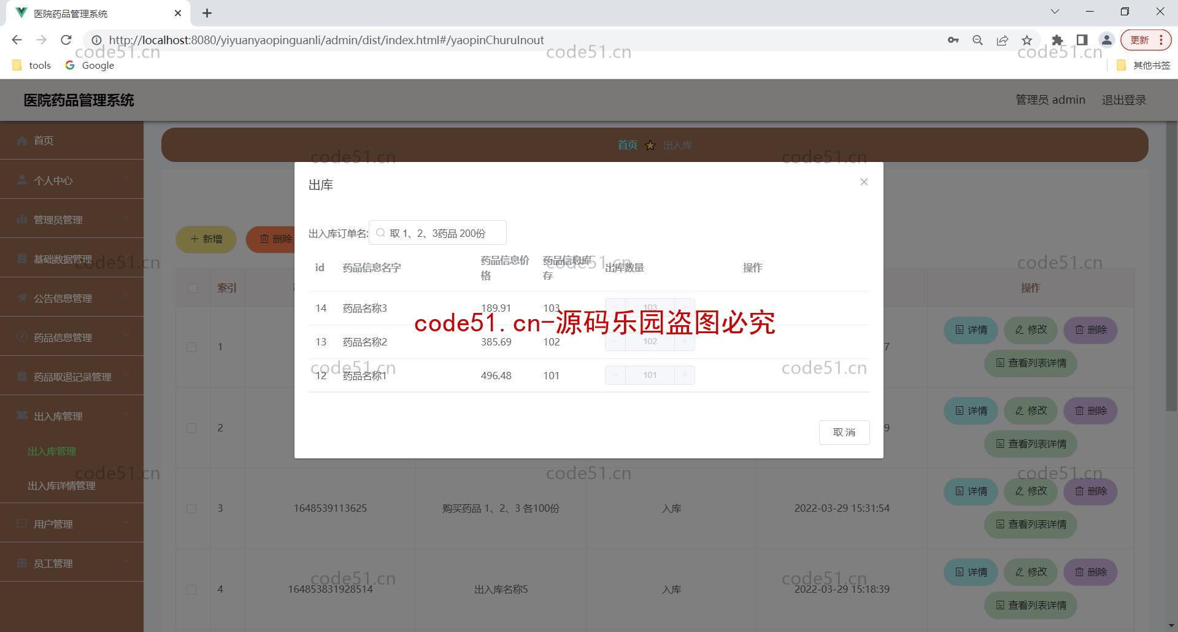Screen dimensions: 1178x632
Task: Check the checkbox for row 4
Action: [x=191, y=589]
